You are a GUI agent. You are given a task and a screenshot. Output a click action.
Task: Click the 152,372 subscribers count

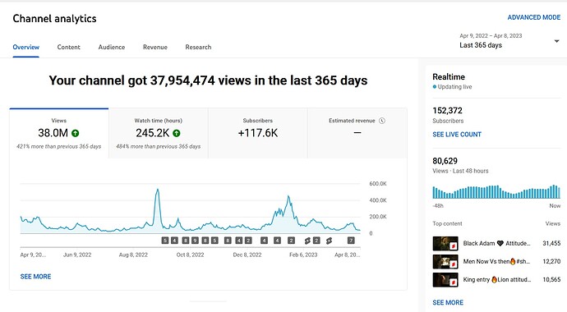447,111
